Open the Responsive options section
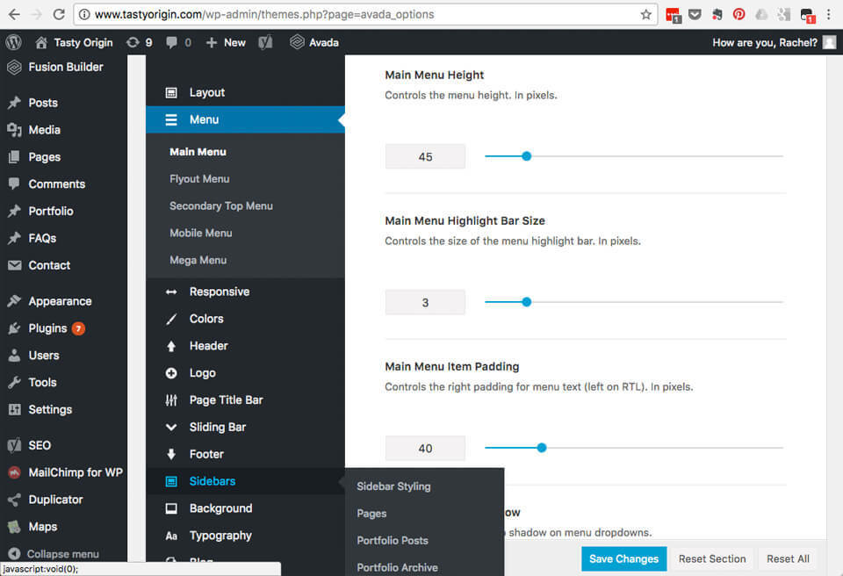Image resolution: width=843 pixels, height=576 pixels. point(245,292)
